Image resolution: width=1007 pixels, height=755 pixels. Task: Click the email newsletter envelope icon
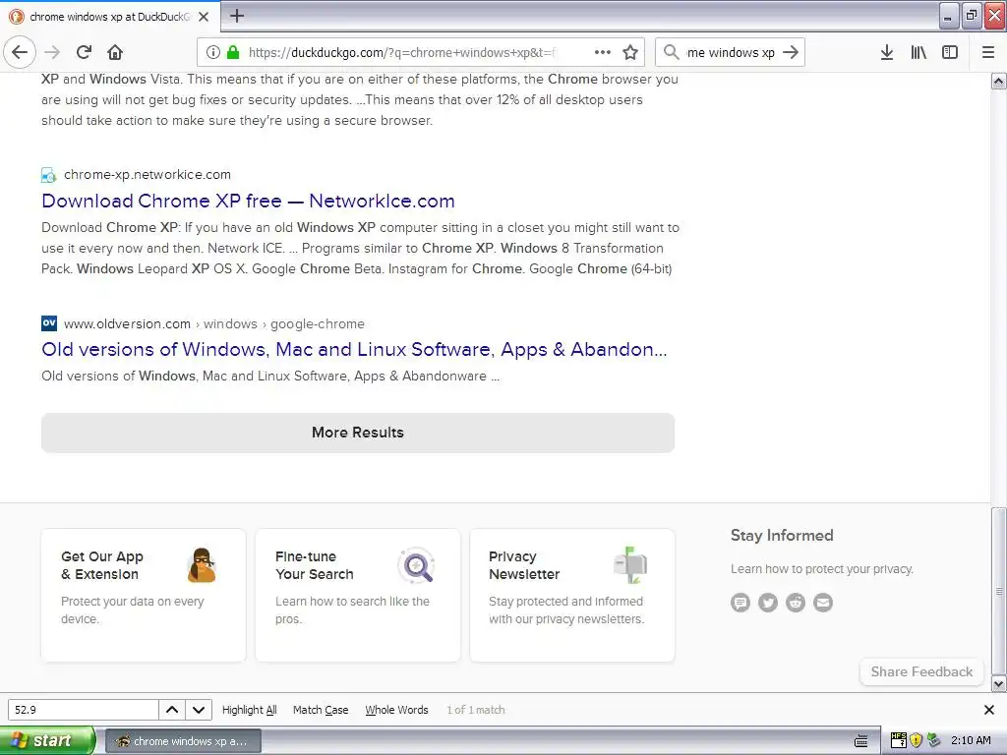pyautogui.click(x=823, y=603)
